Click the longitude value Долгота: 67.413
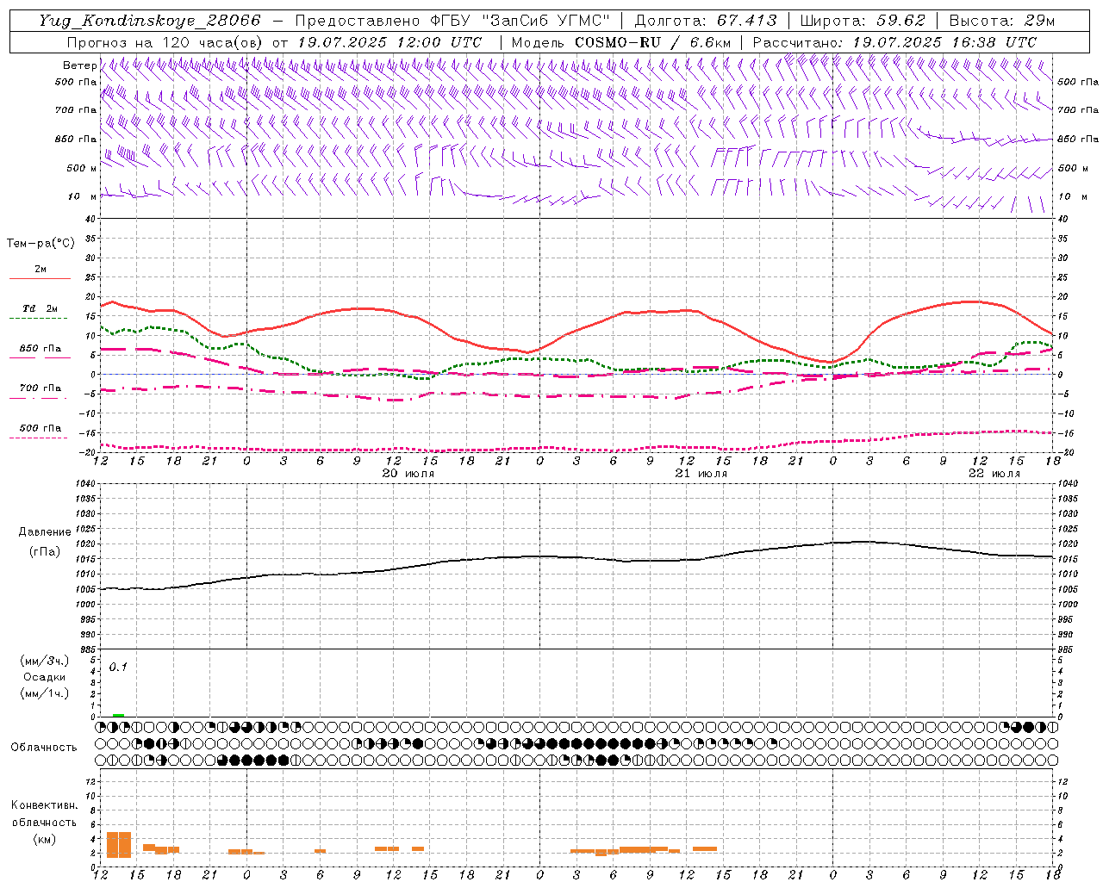The height and width of the screenshot is (882, 1103). coord(705,21)
